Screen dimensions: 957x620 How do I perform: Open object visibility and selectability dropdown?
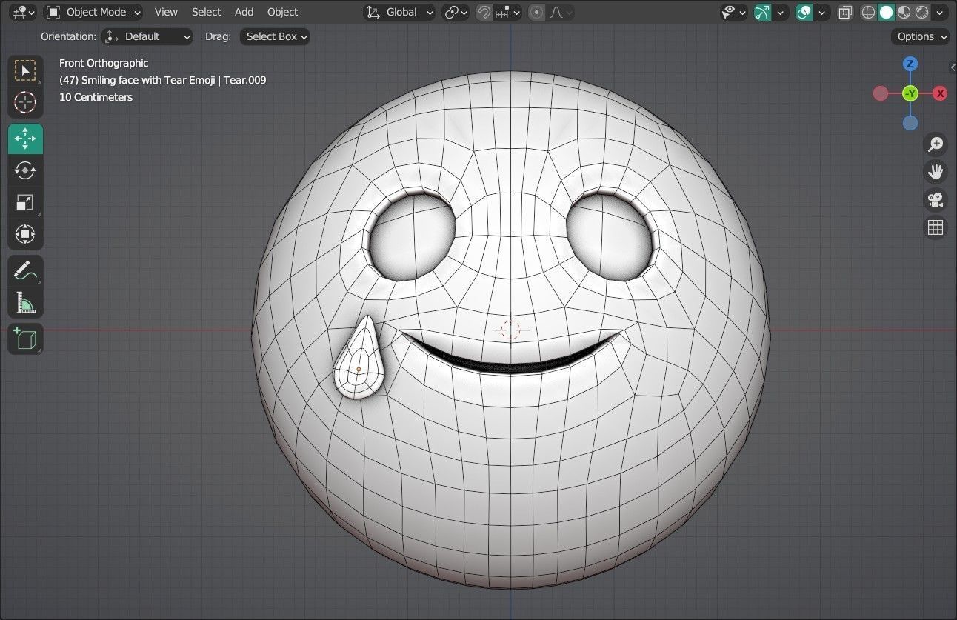pos(734,12)
